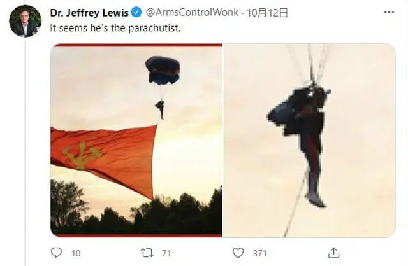408x266 pixels.
Task: Open the right zoomed parachutist photo
Action: [x=309, y=140]
